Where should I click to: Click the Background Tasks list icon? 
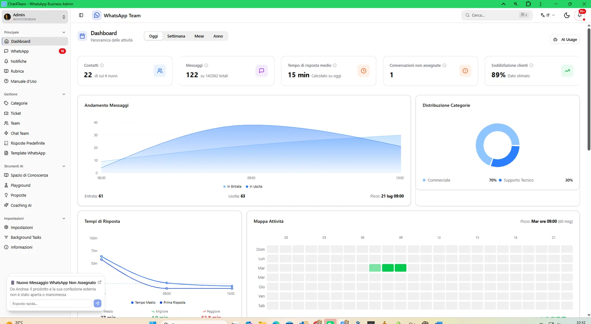6,237
